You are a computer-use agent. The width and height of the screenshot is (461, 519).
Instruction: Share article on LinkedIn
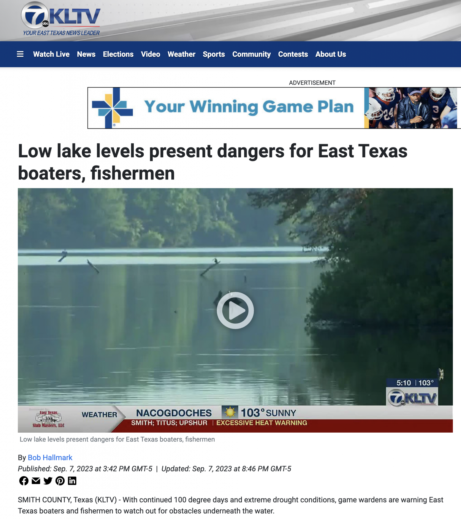[72, 481]
